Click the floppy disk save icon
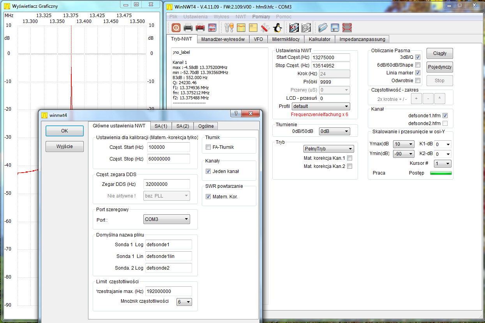This screenshot has height=323, width=485. point(335,28)
